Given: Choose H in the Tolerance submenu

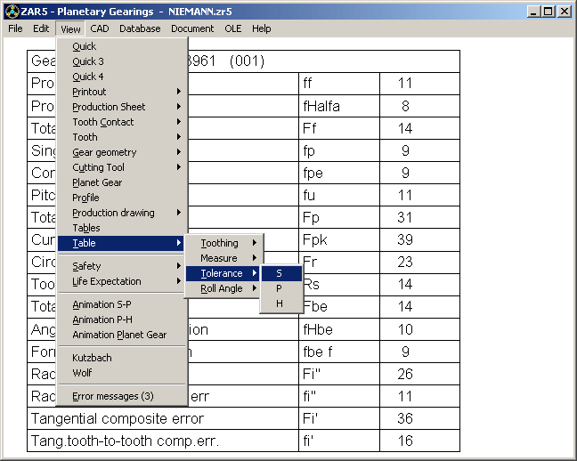Looking at the screenshot, I should click(280, 303).
